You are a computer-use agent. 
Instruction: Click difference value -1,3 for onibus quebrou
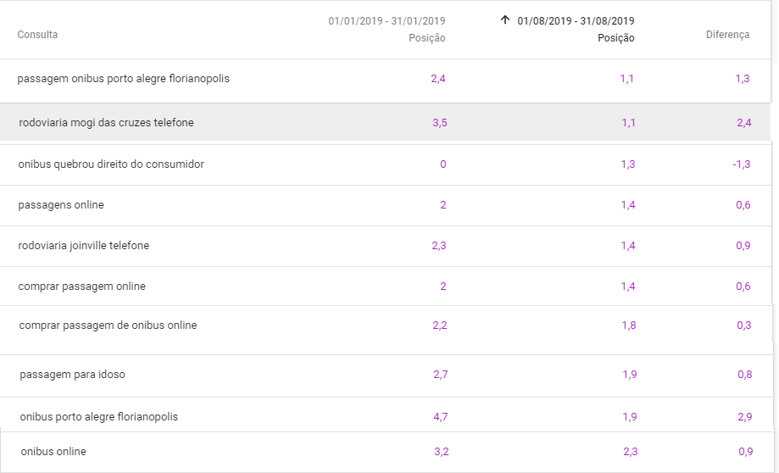(742, 164)
